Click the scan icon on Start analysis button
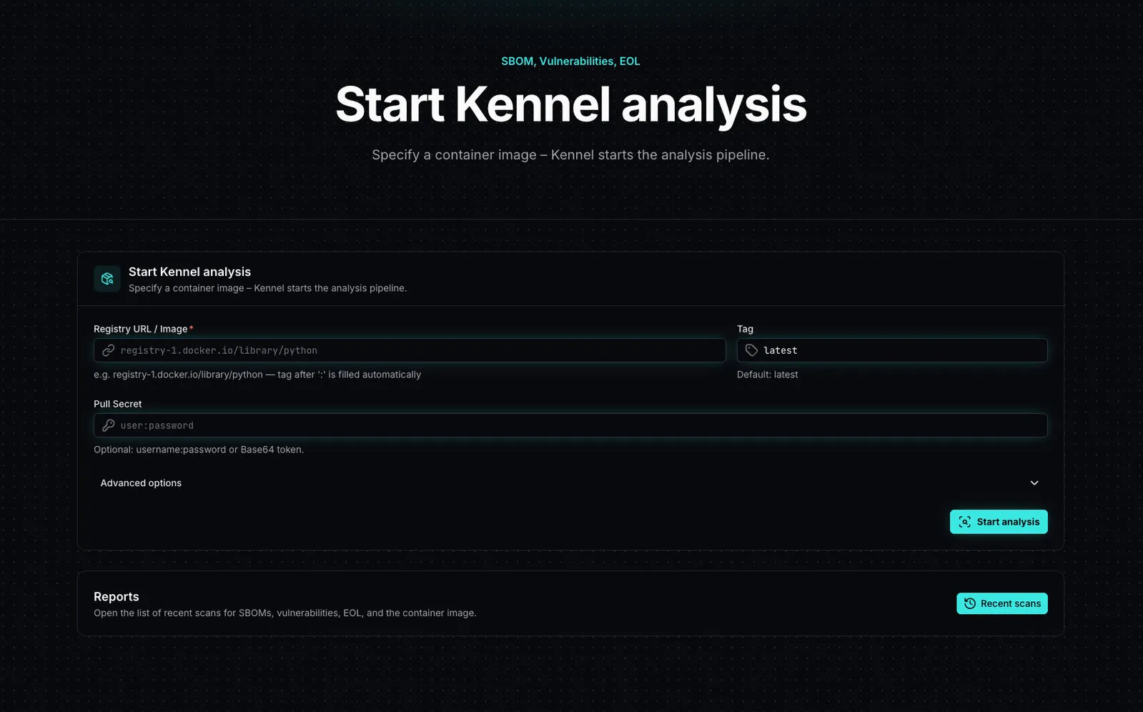Viewport: 1143px width, 712px height. click(x=964, y=522)
